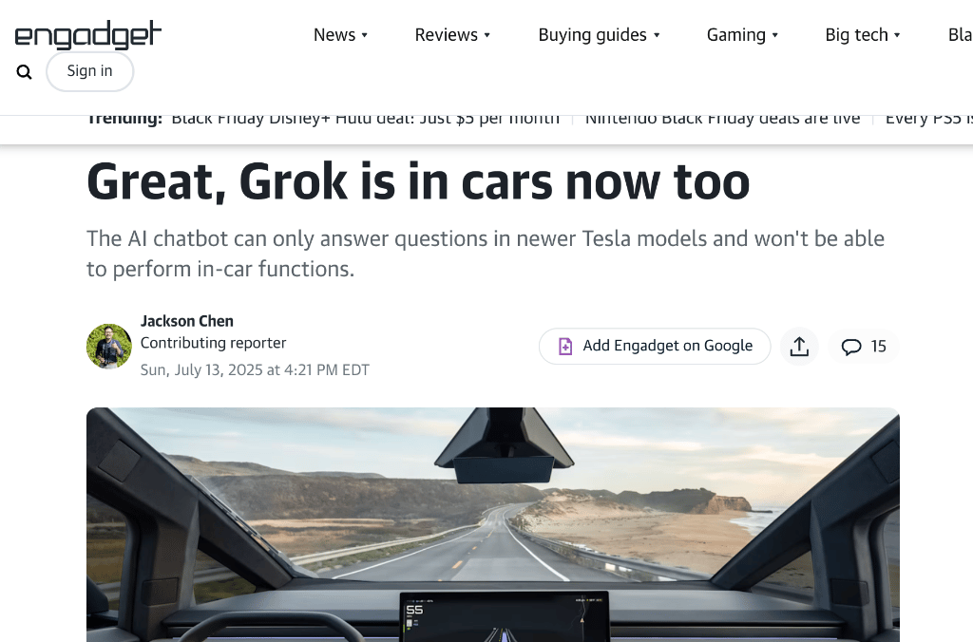Click Jackson Chen's author avatar
Viewport: 973px width, 642px height.
108,346
